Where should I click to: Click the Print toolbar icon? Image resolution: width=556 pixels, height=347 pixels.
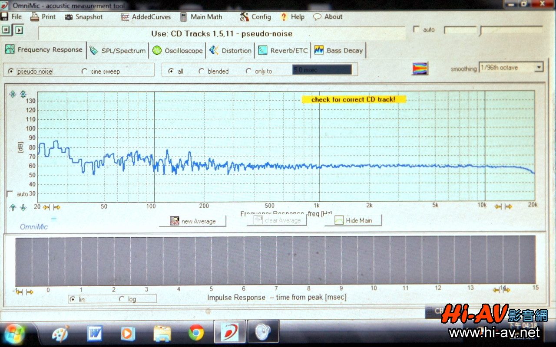click(35, 17)
